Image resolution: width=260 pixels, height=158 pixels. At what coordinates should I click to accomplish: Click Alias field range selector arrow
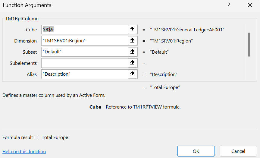pos(132,74)
